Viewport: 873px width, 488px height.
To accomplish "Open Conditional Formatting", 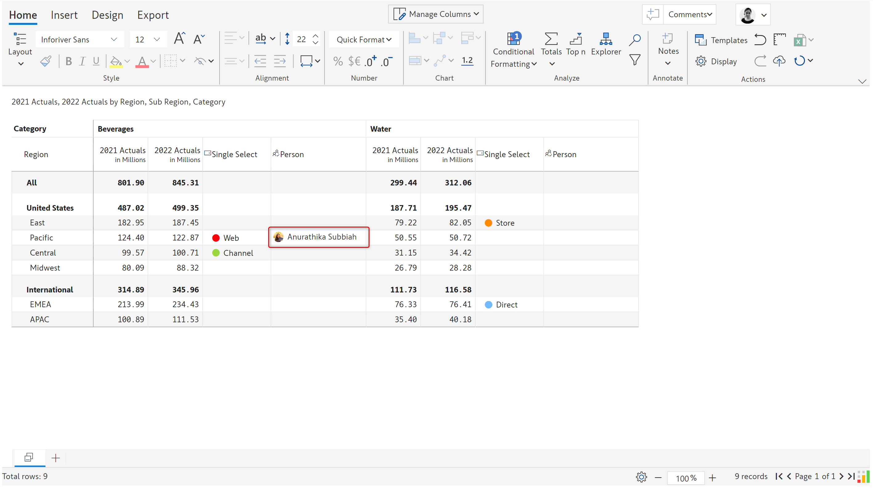I will pyautogui.click(x=513, y=51).
